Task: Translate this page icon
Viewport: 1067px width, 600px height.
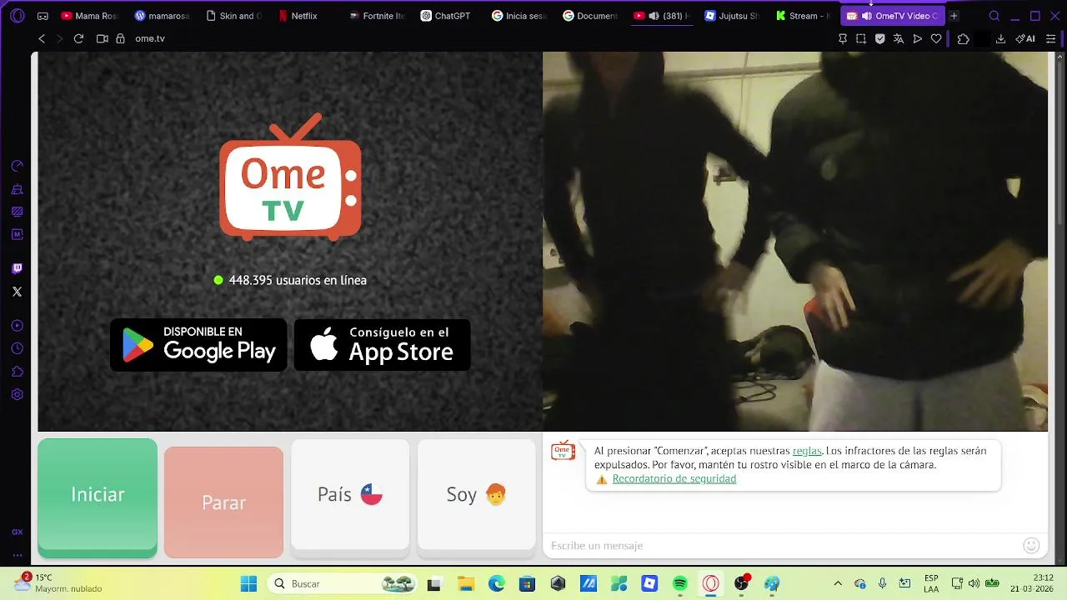Action: pyautogui.click(x=899, y=38)
